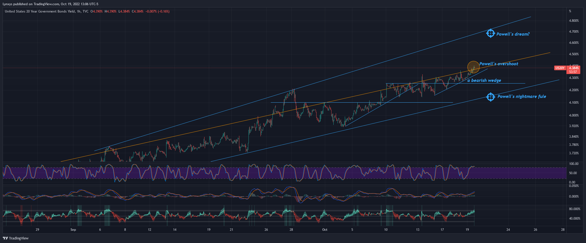The height and width of the screenshot is (243, 586).
Task: Click the 80.000% indicator scale label
Action: (575, 209)
